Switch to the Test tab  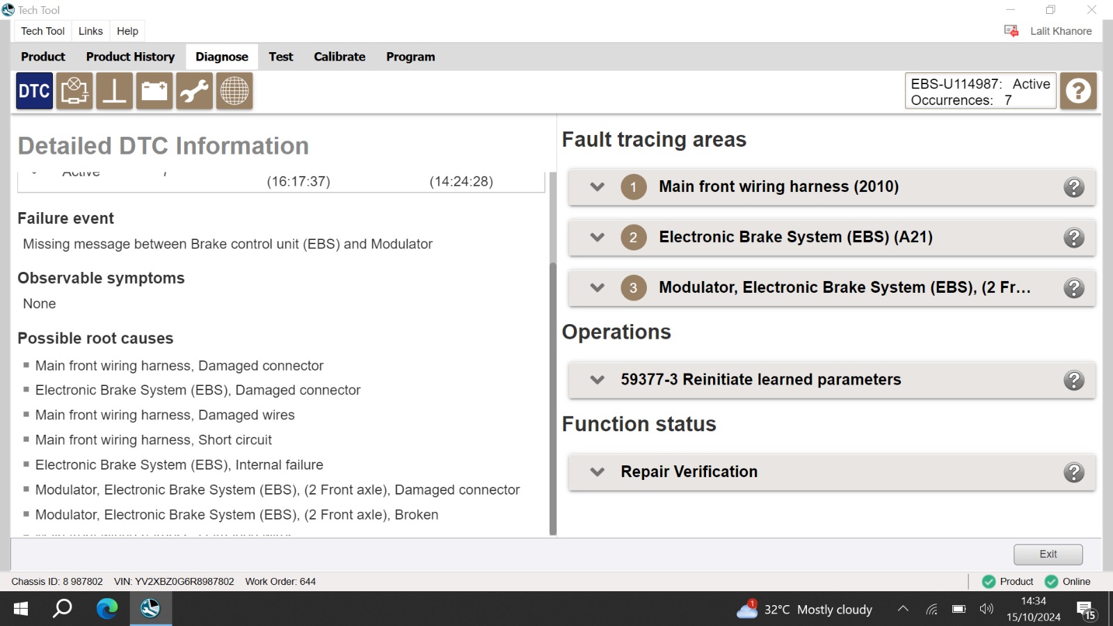click(281, 57)
